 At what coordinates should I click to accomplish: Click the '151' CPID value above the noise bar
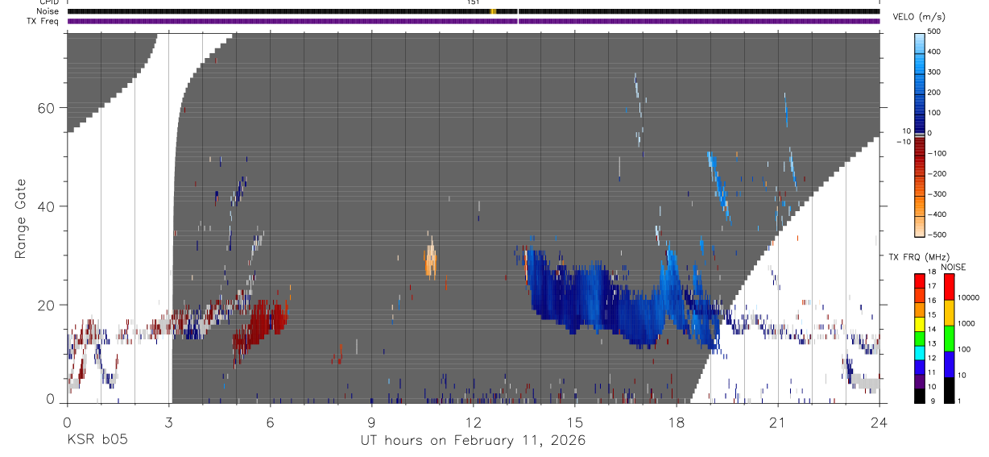pyautogui.click(x=473, y=2)
